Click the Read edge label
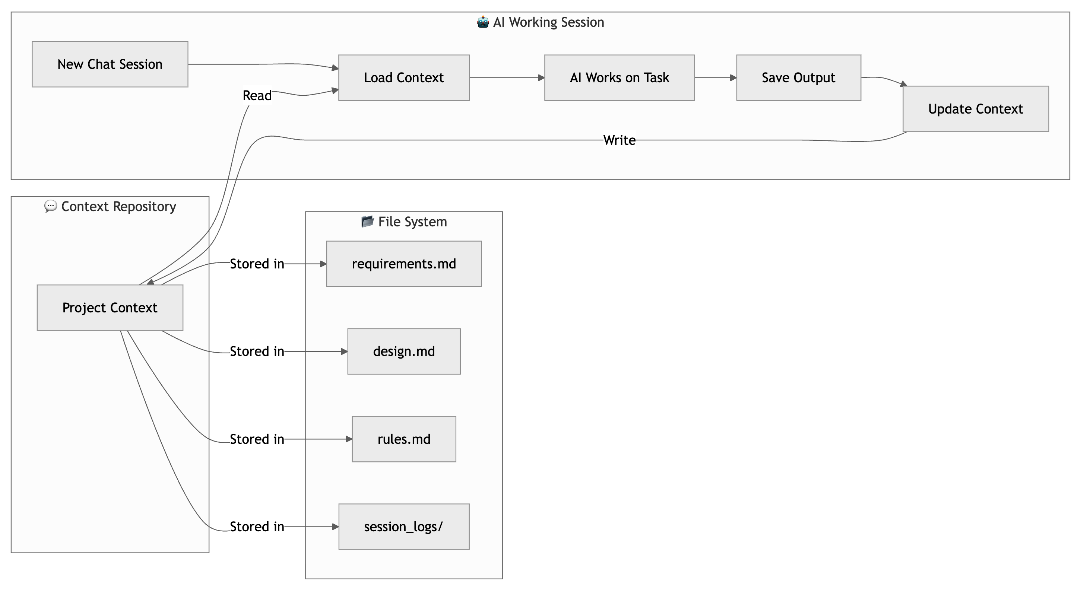The width and height of the screenshot is (1084, 592). click(x=257, y=95)
